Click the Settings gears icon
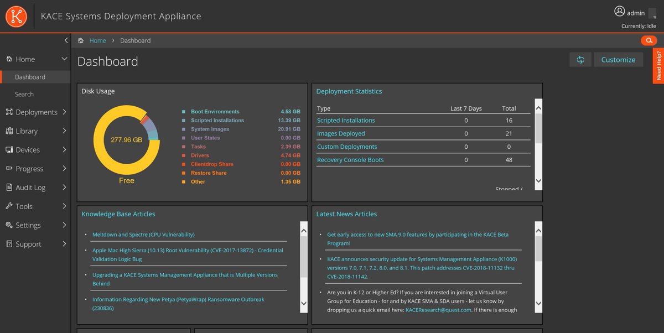 point(9,225)
